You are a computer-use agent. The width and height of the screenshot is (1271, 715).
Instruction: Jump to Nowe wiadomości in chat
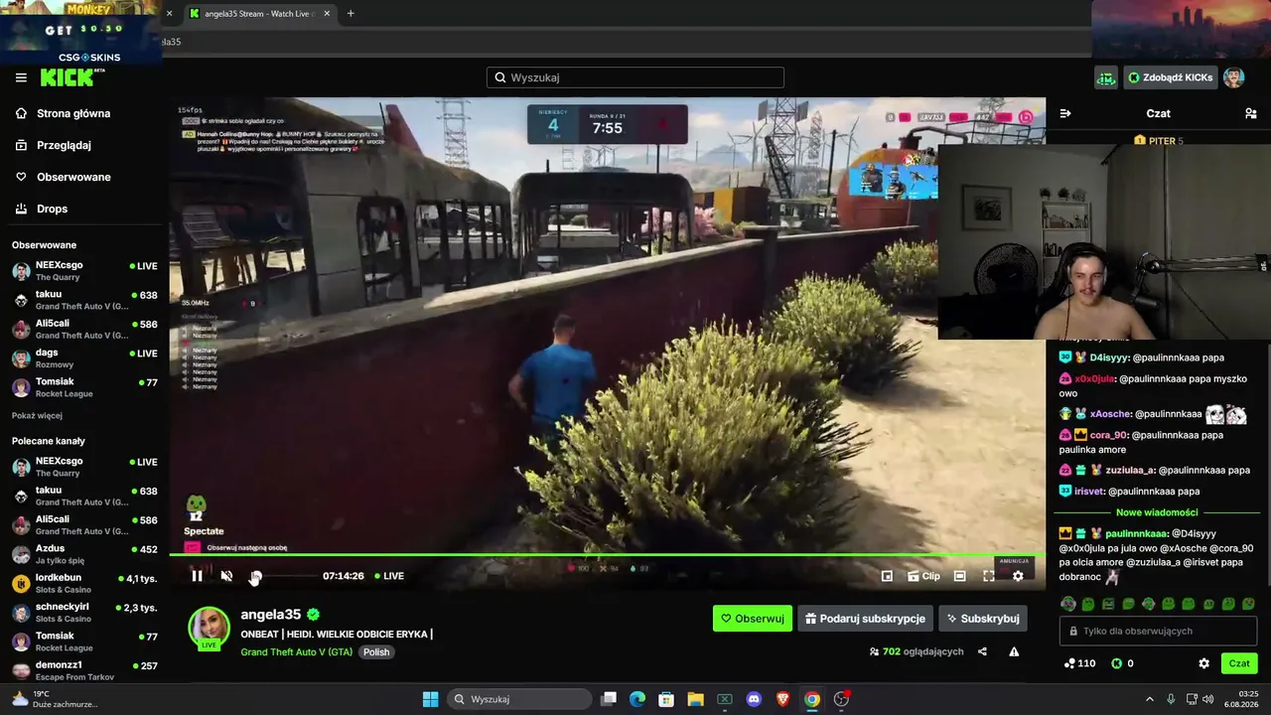click(x=1157, y=512)
